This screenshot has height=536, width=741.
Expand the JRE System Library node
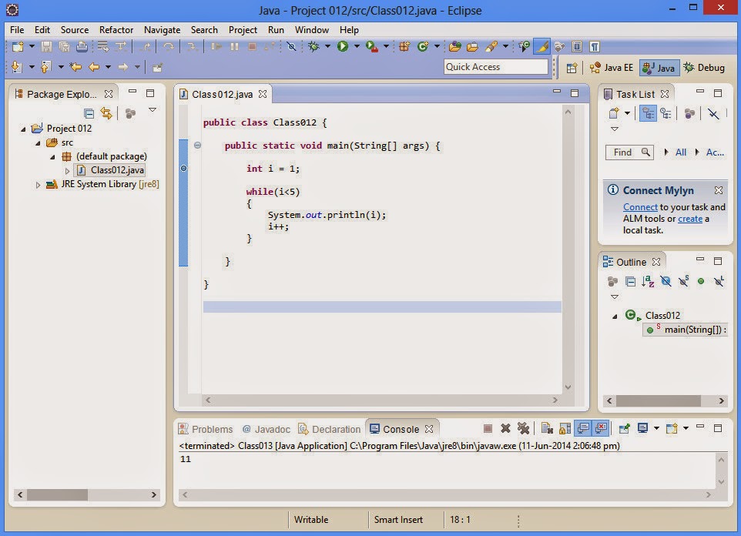click(38, 184)
